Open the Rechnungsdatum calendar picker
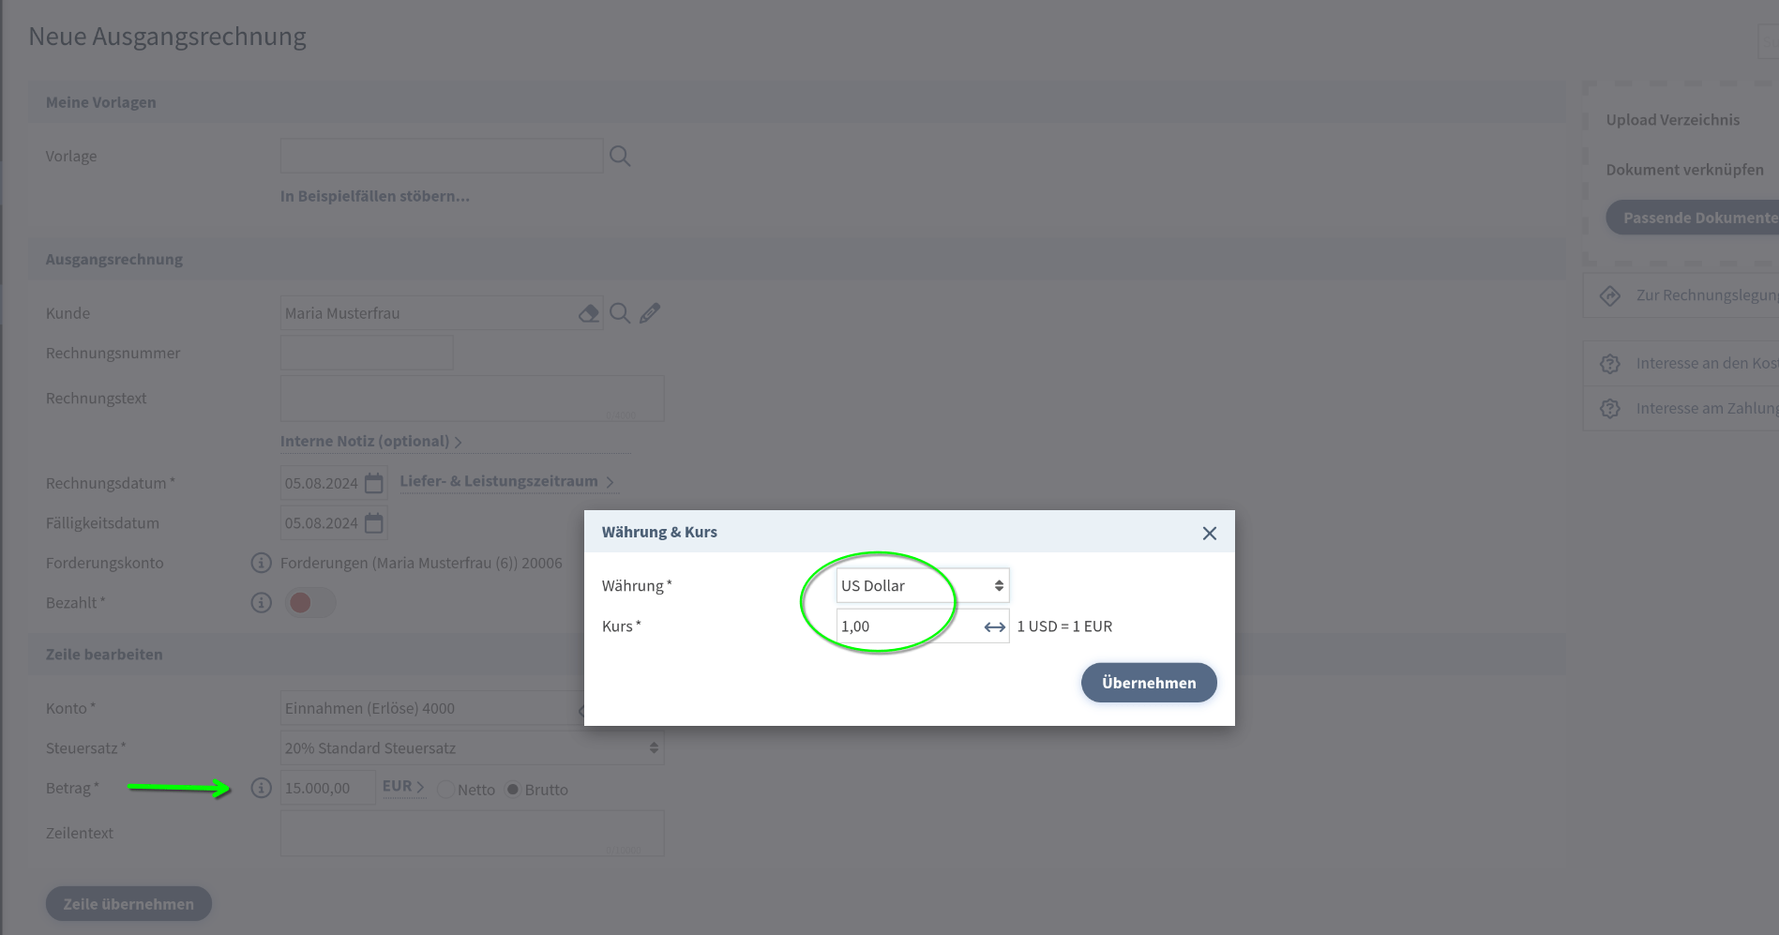Image resolution: width=1779 pixels, height=935 pixels. 374,483
